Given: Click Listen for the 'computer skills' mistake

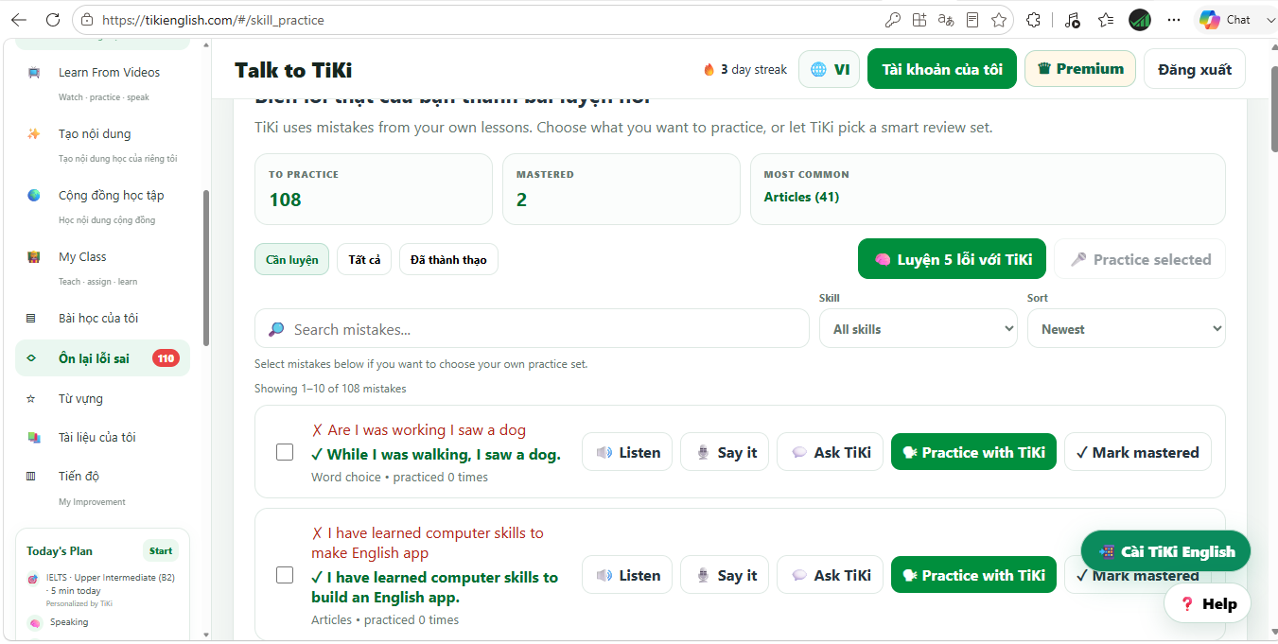Looking at the screenshot, I should 627,575.
